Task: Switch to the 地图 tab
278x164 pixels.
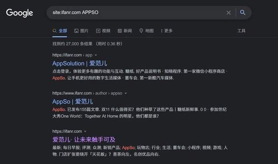Action: click(146, 31)
